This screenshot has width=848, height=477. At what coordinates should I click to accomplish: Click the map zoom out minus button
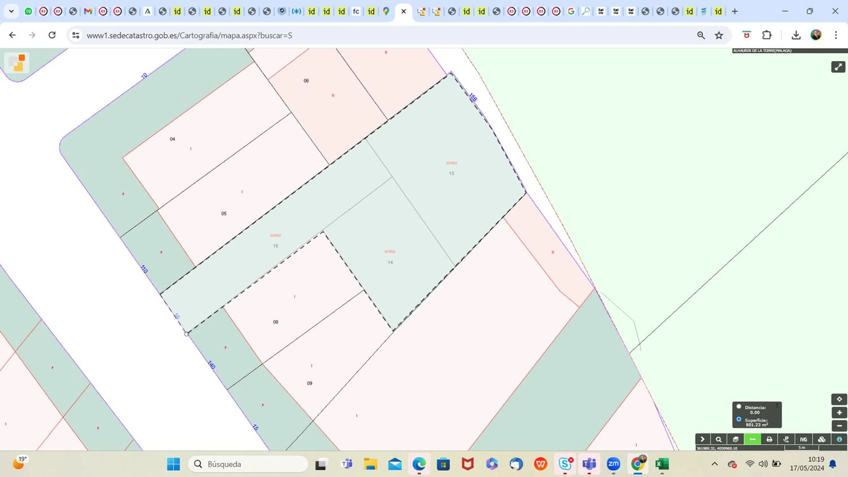coord(839,426)
